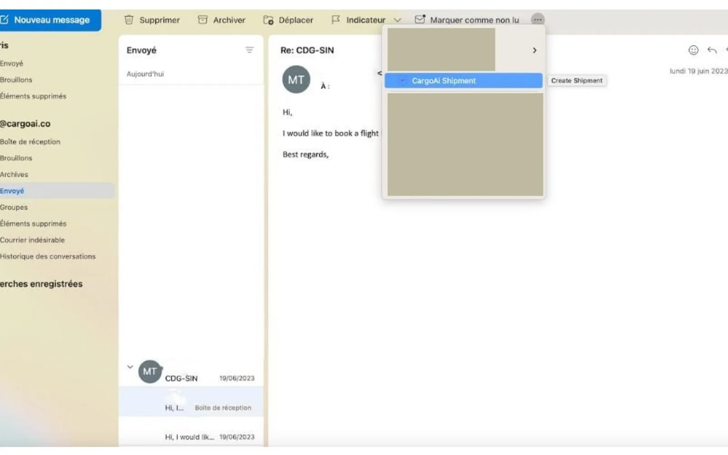Click the MT sender avatar in message header
Image resolution: width=728 pixels, height=455 pixels.
tap(296, 80)
